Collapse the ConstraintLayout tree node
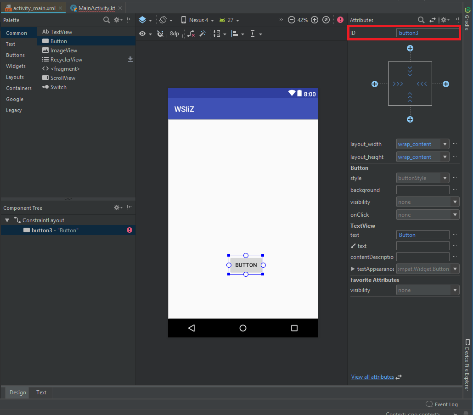Screen dimensions: 473x415 pos(7,220)
